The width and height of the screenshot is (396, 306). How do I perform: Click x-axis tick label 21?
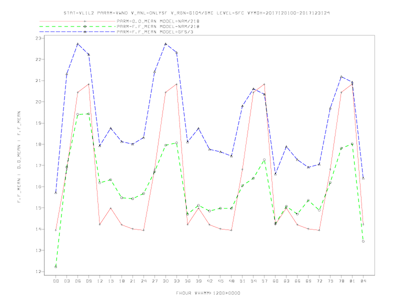[x=132, y=281]
